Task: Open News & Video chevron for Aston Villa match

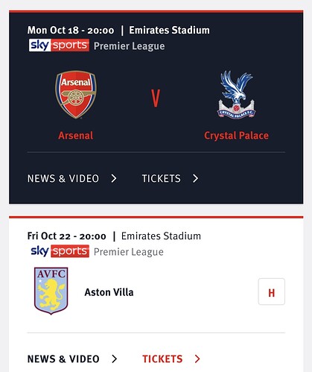Action: click(x=114, y=359)
